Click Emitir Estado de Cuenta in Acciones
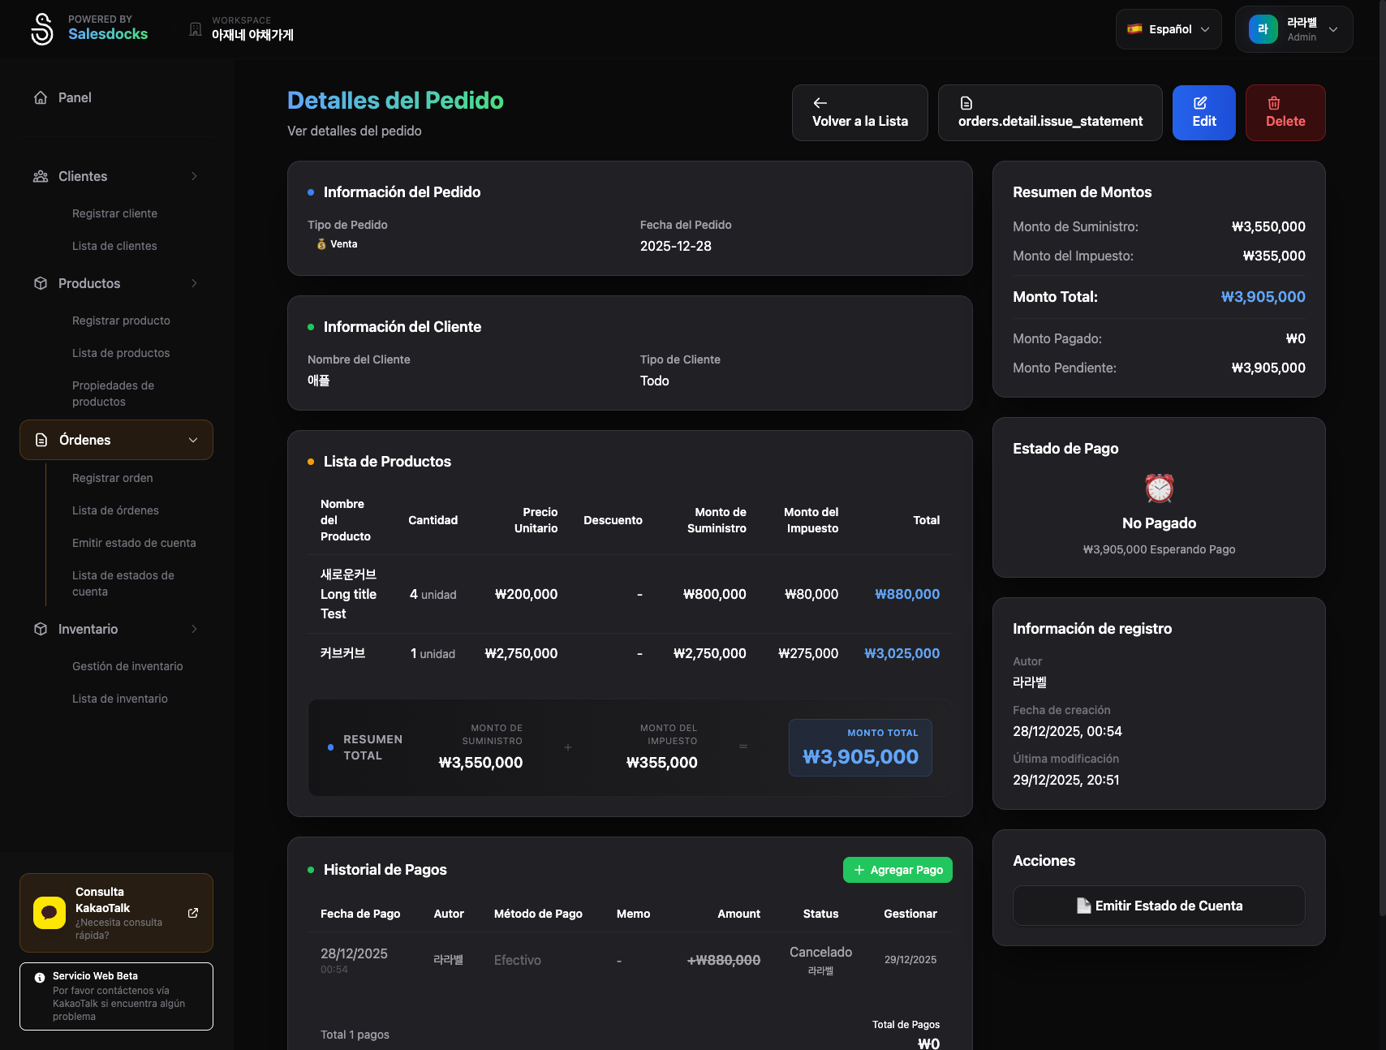The height and width of the screenshot is (1050, 1386). pyautogui.click(x=1159, y=906)
